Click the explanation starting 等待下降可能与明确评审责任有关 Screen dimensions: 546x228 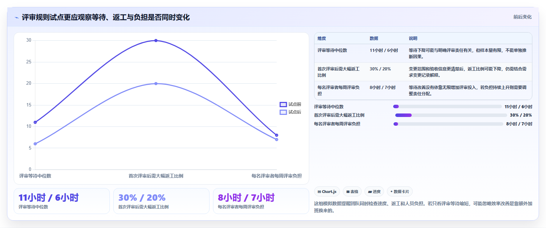pos(468,54)
